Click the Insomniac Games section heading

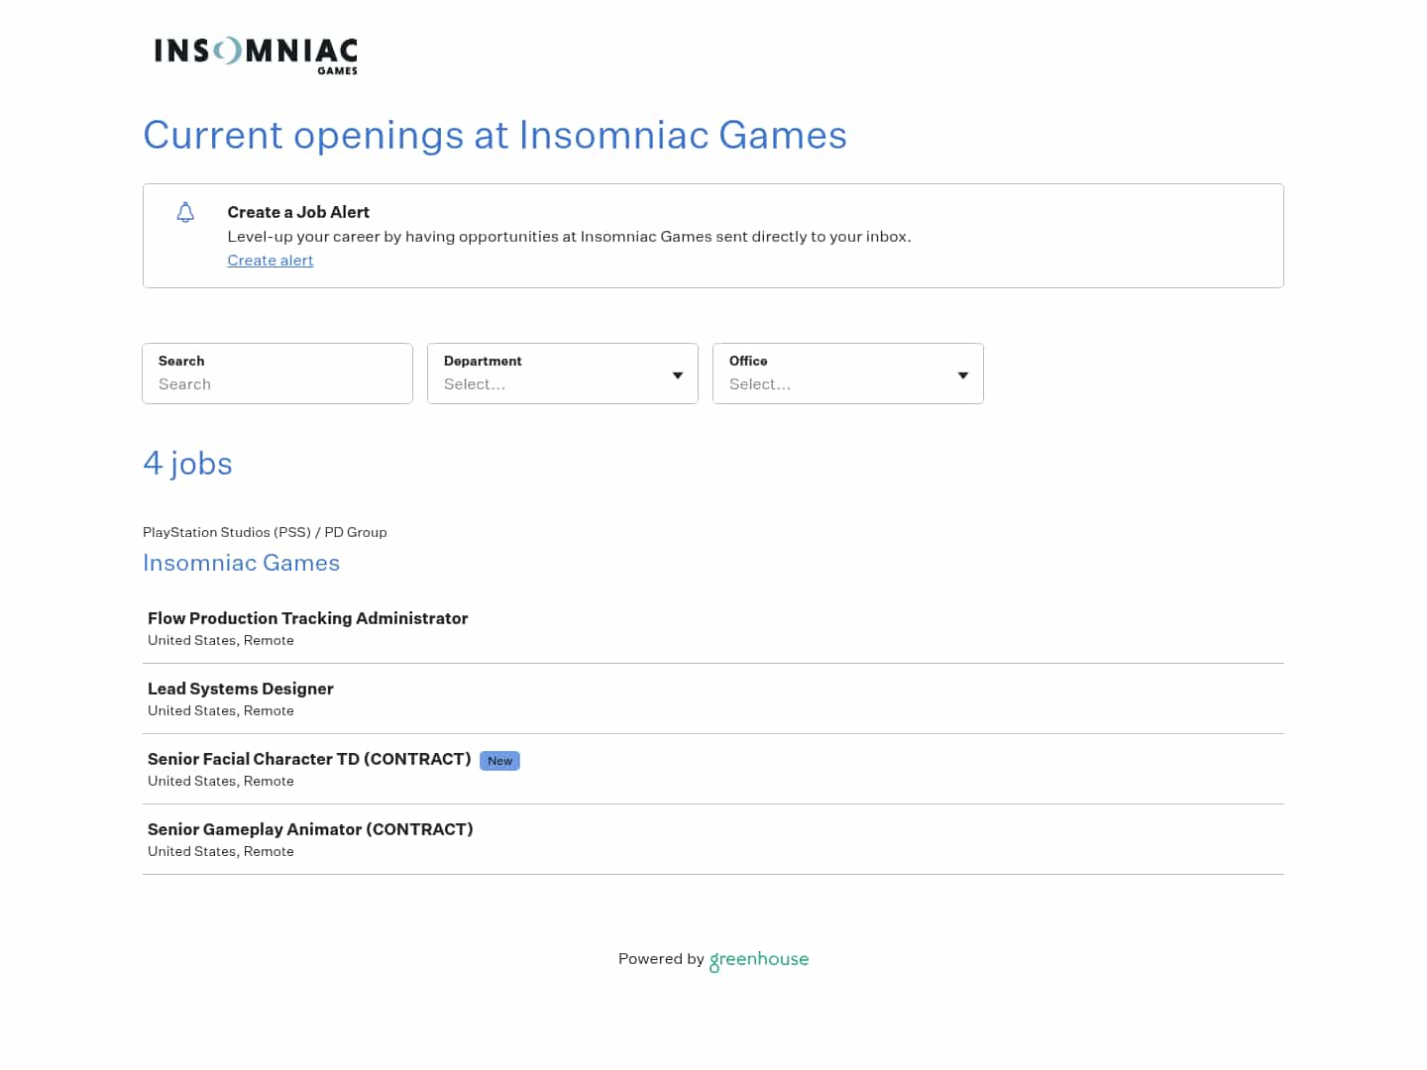coord(241,563)
